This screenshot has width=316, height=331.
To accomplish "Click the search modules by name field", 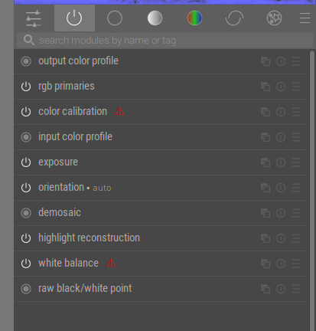I will point(165,41).
